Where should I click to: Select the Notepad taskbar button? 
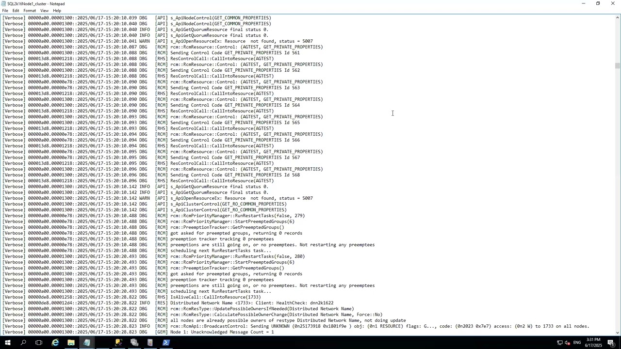pos(87,343)
